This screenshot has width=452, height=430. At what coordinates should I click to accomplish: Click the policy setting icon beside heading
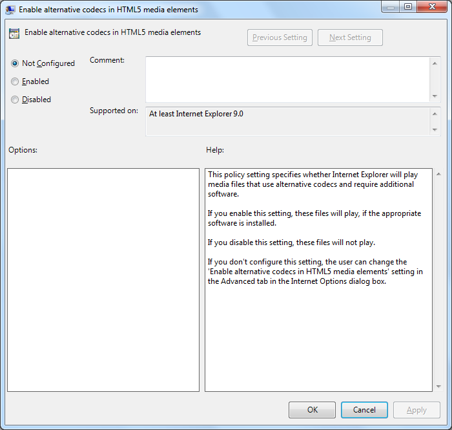(x=14, y=34)
